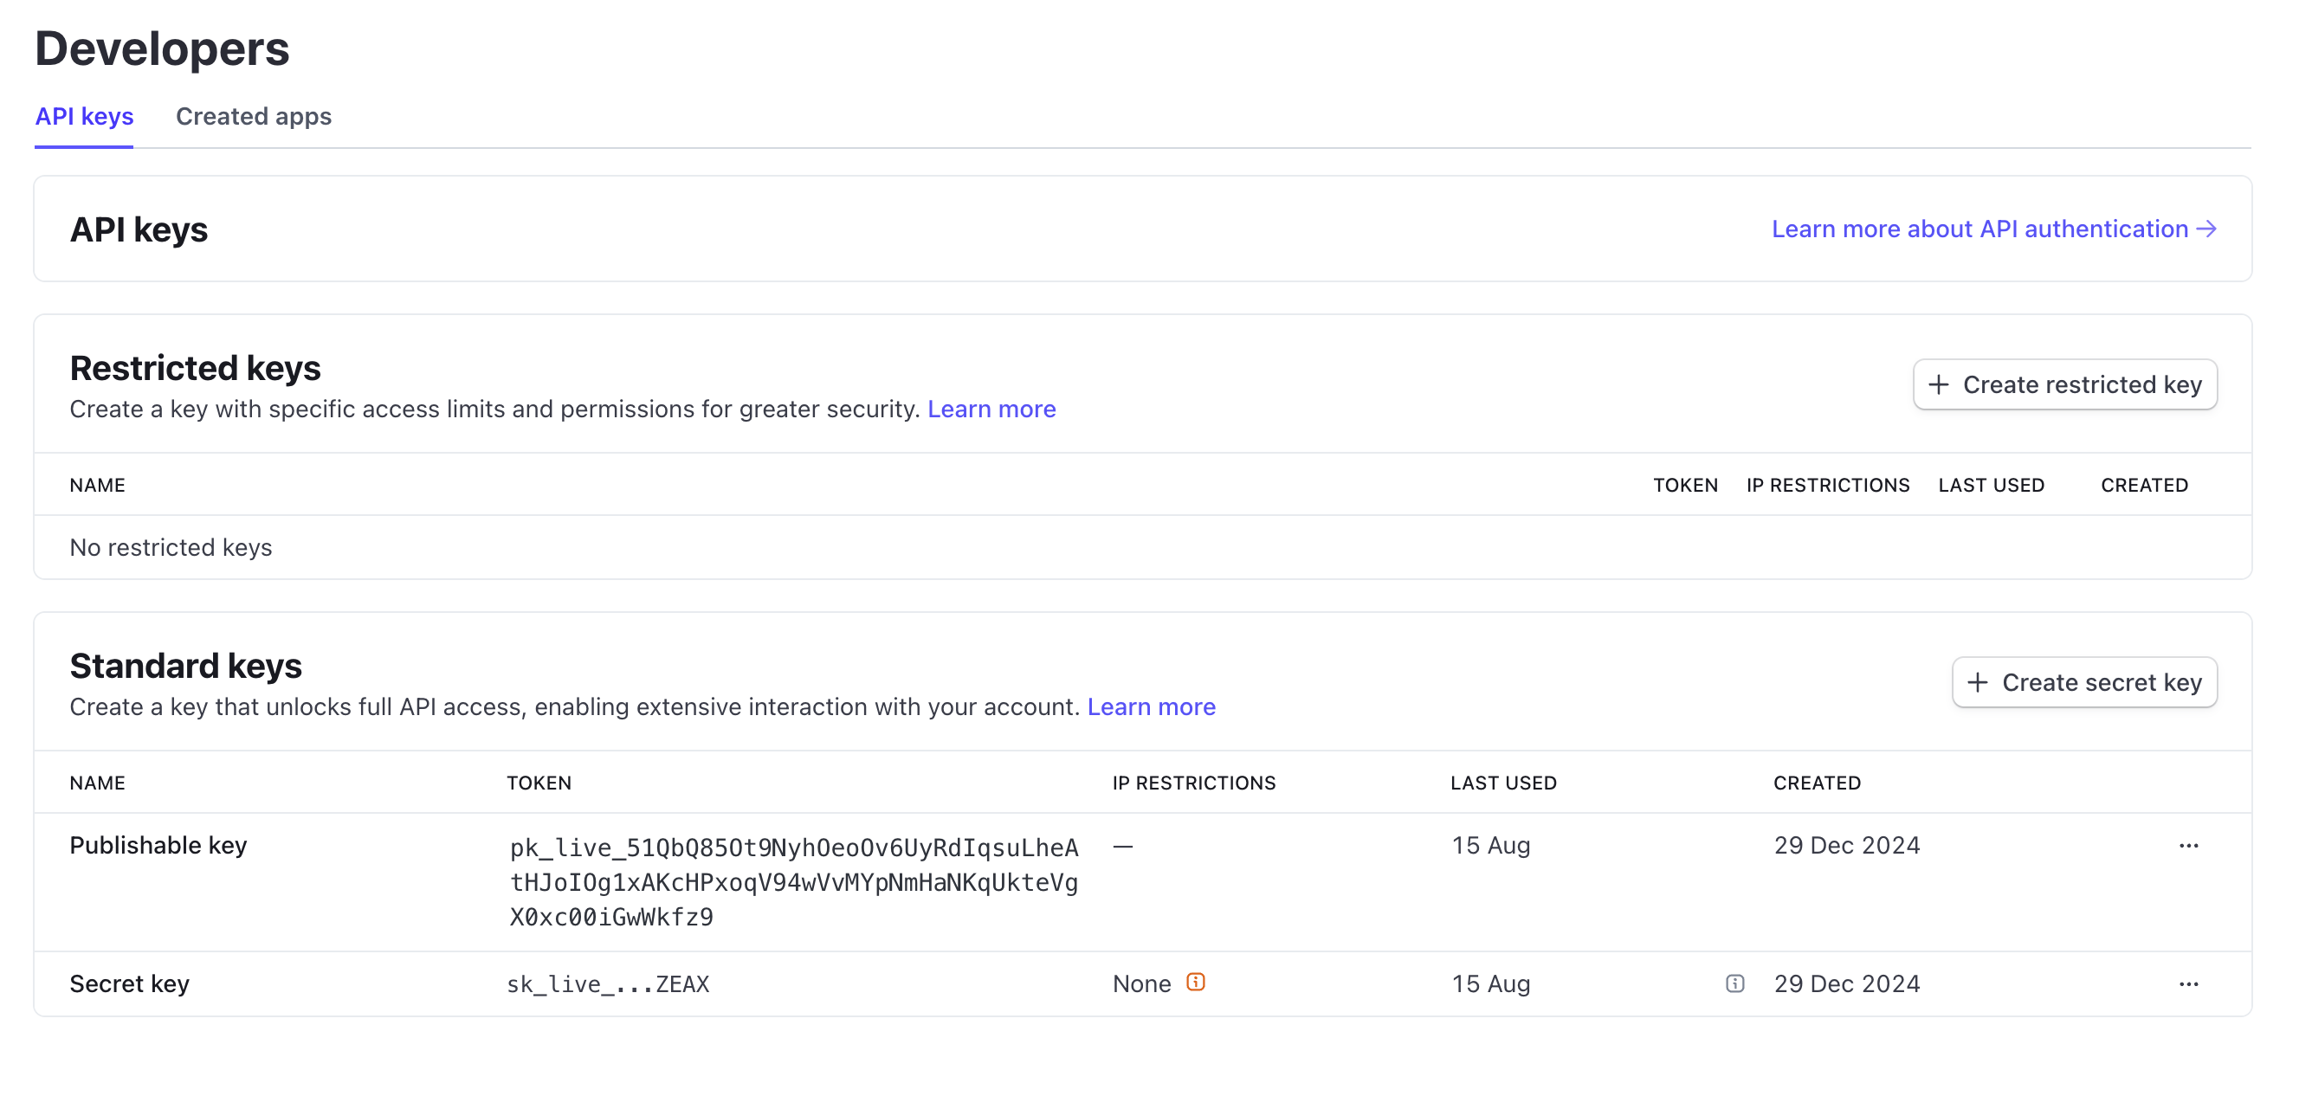Click the plus icon on Create secret key

pos(1977,682)
